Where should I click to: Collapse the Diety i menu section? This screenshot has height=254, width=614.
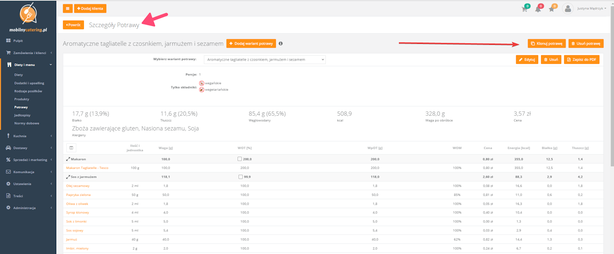point(28,65)
